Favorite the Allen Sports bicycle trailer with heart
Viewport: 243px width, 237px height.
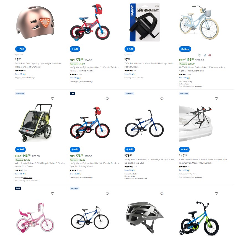tap(53, 99)
